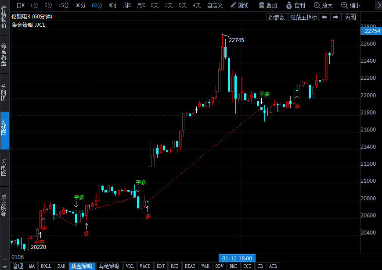Open 成交明细 sidebar tab

coord(4,205)
